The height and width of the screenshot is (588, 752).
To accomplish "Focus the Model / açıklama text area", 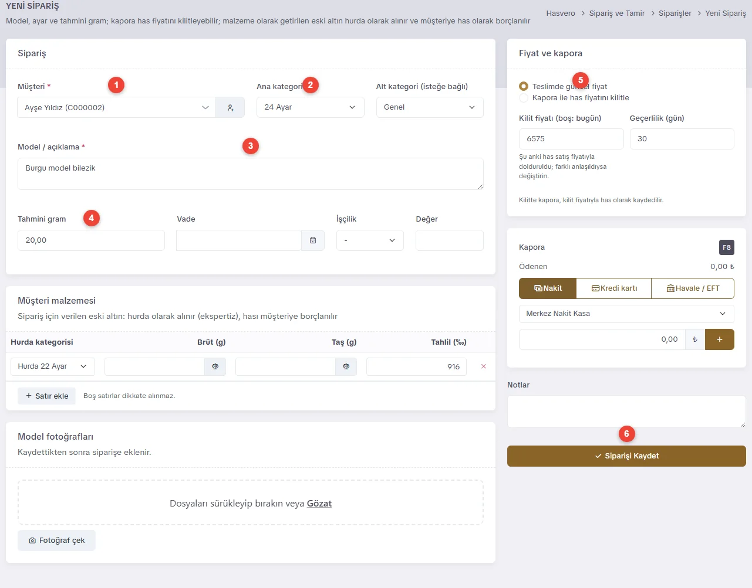I will click(x=251, y=174).
